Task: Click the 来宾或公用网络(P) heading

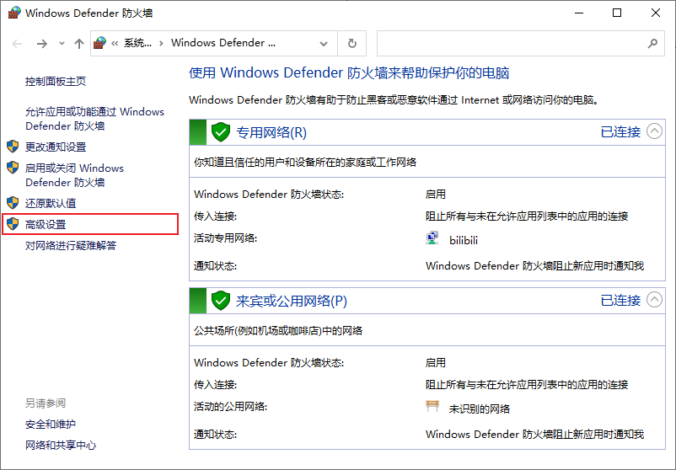Action: point(292,301)
